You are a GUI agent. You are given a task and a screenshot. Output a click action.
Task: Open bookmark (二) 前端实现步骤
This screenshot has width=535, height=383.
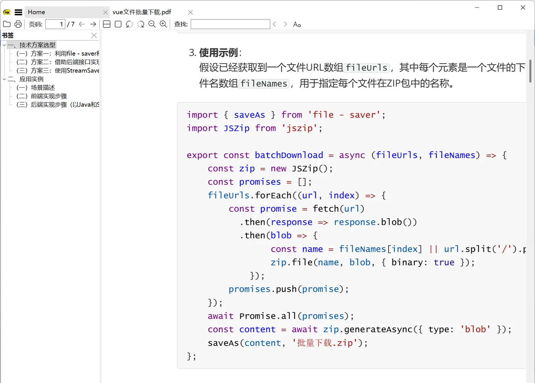42,96
